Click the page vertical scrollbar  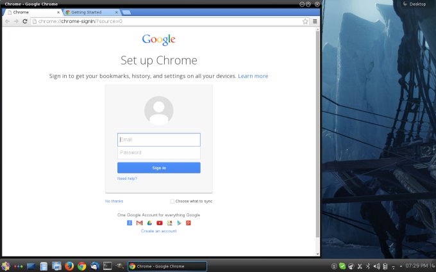point(317,134)
